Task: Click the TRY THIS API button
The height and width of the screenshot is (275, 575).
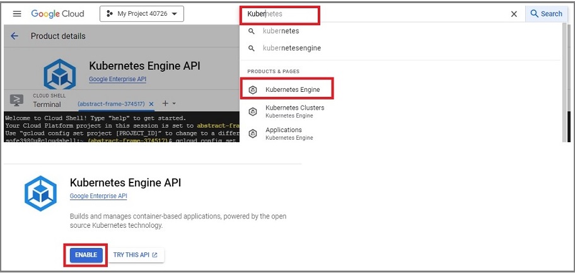Action: tap(136, 255)
